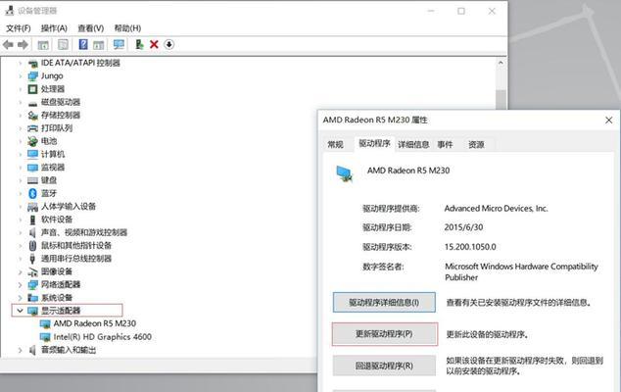Expand the 人体学输入设备 node
This screenshot has height=392, width=621.
[20, 207]
